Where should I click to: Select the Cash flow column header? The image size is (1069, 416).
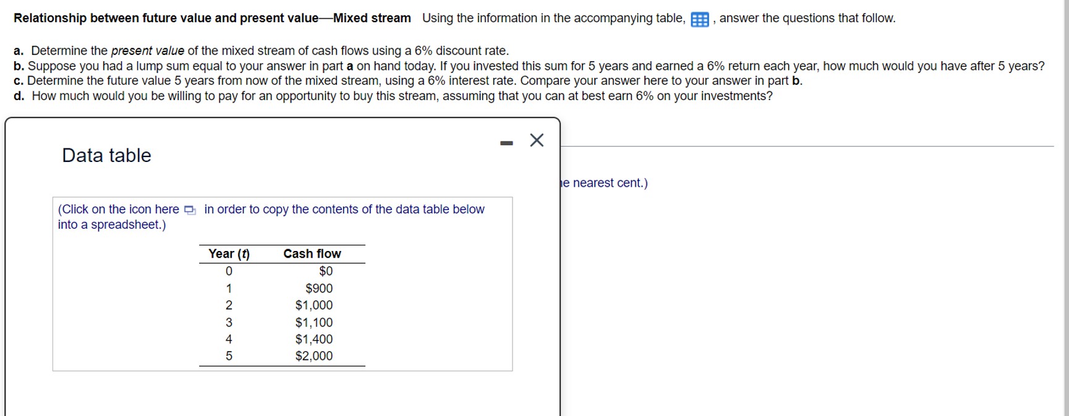click(312, 253)
